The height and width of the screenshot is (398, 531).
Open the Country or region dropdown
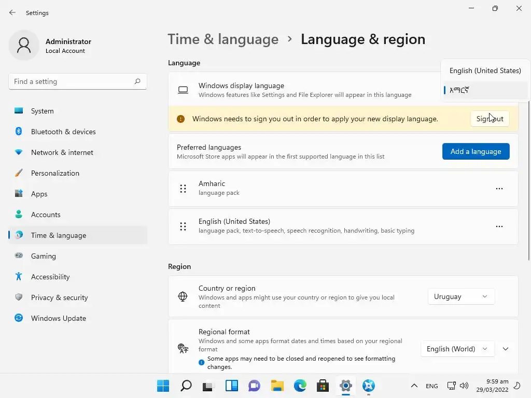point(461,296)
